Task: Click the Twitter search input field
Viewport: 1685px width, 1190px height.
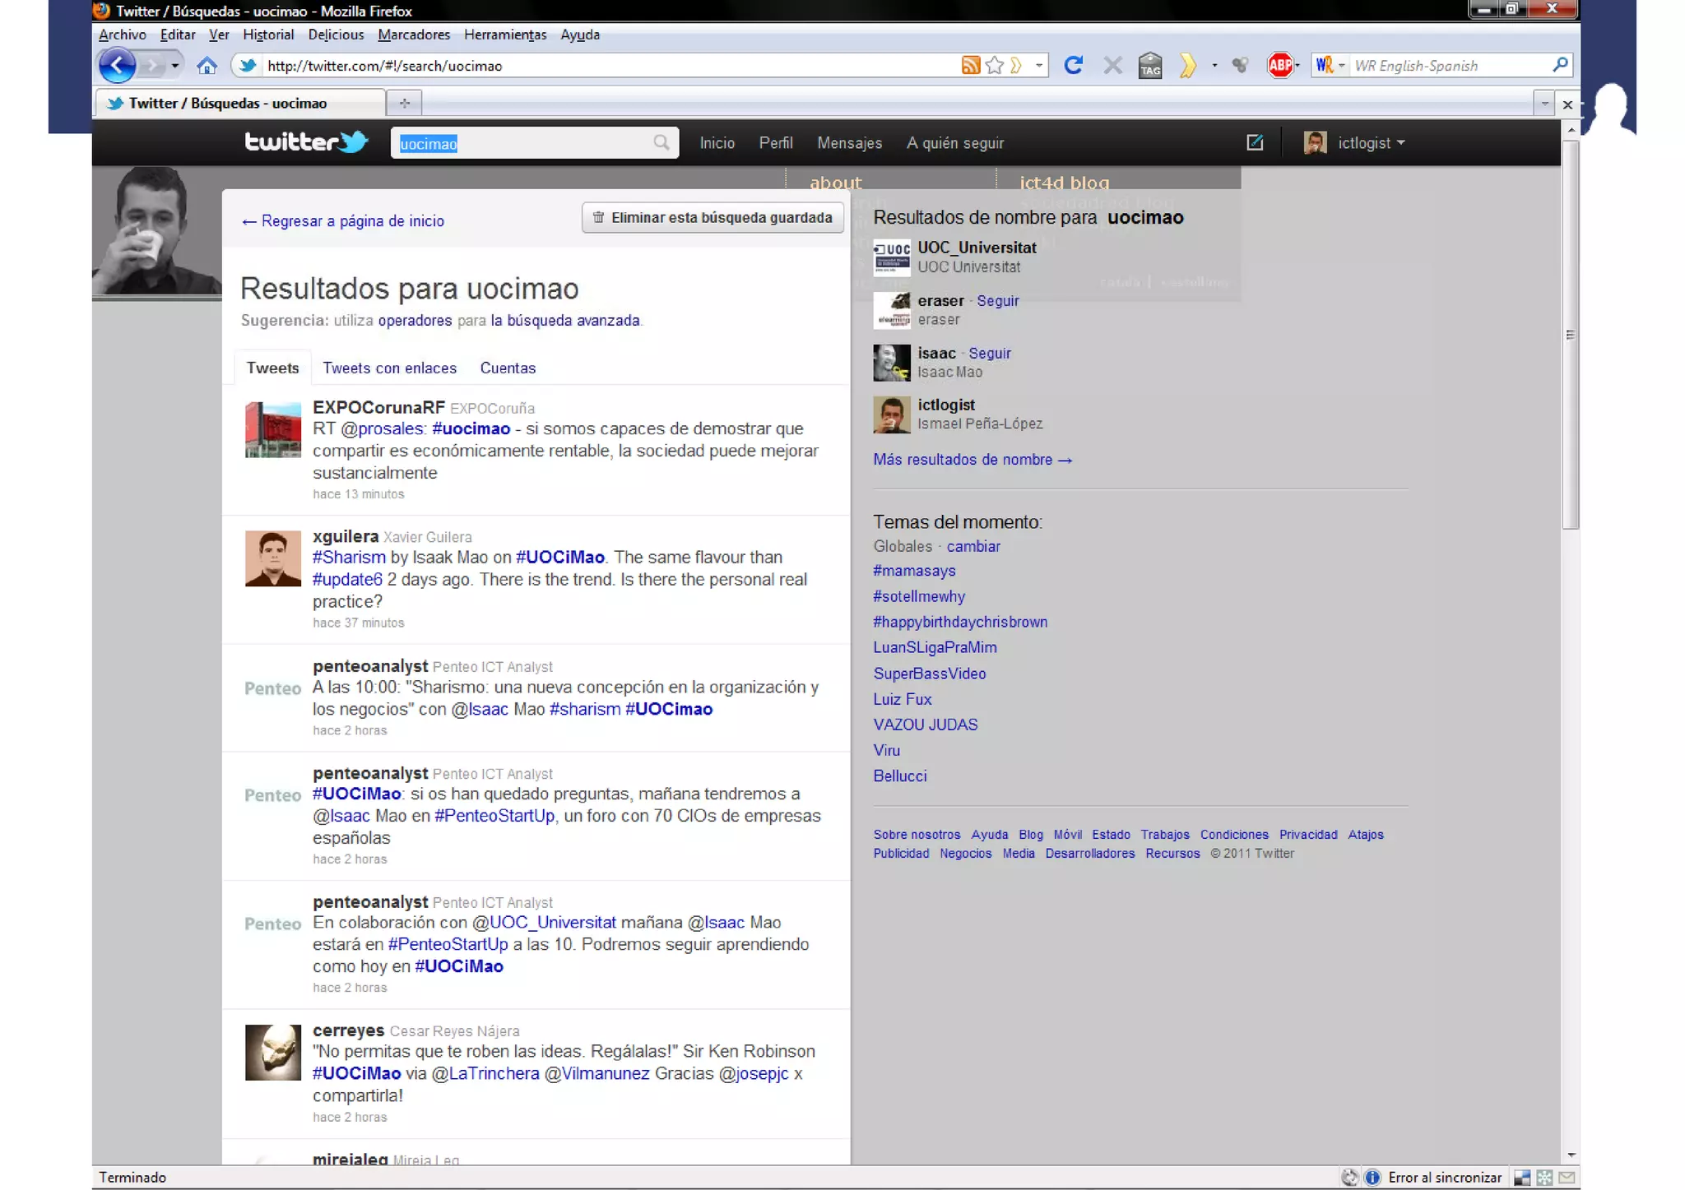Action: pos(527,144)
